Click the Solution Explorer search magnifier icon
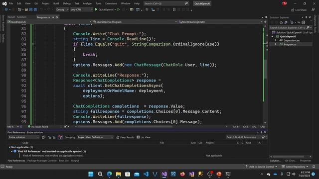The width and height of the screenshot is (319, 179). (308, 27)
